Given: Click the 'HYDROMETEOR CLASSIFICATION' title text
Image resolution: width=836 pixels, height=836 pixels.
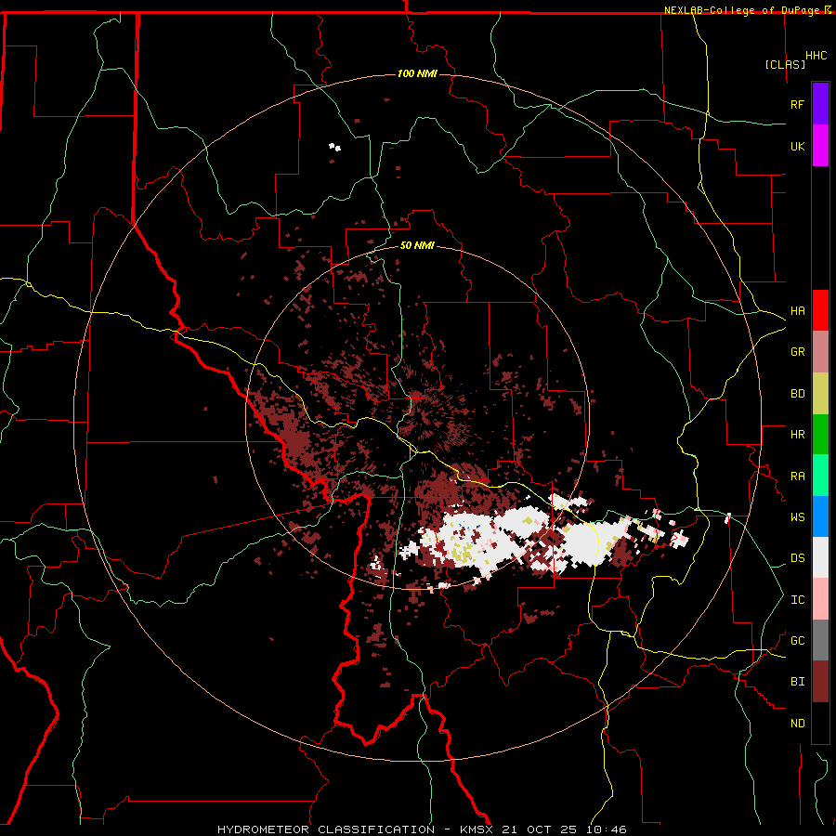Looking at the screenshot, I should [x=326, y=829].
